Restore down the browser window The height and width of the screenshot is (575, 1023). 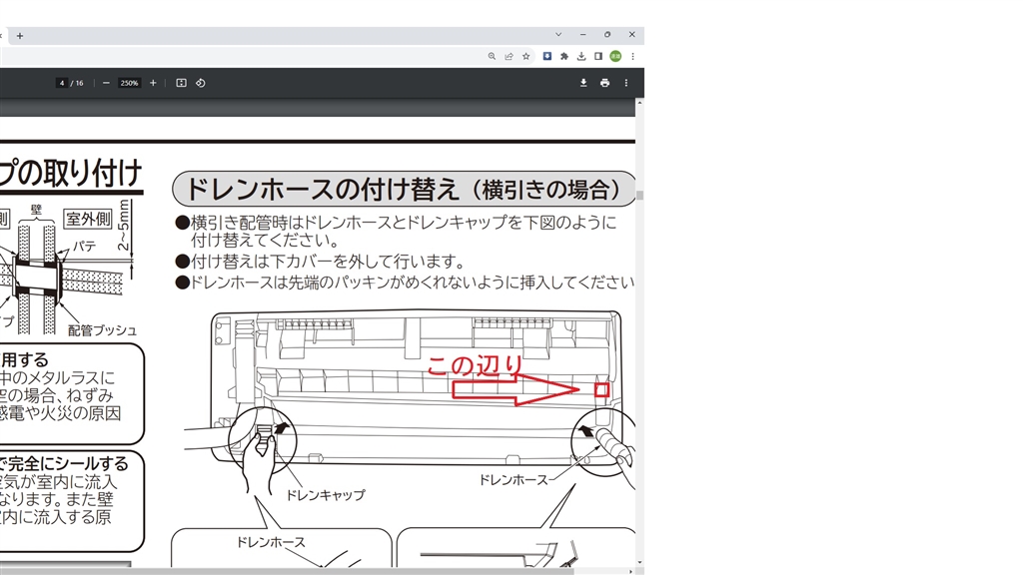click(x=607, y=35)
